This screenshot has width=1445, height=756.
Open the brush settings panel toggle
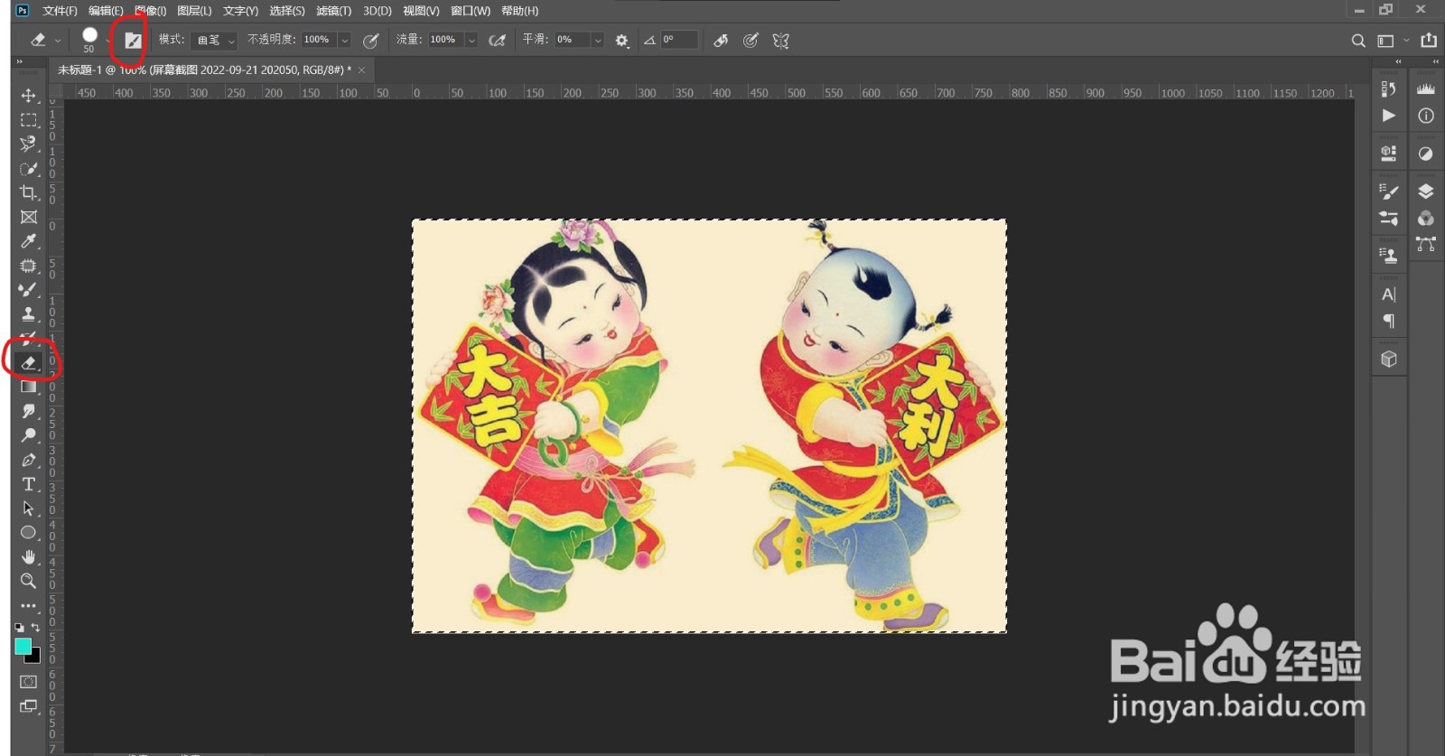coord(133,40)
